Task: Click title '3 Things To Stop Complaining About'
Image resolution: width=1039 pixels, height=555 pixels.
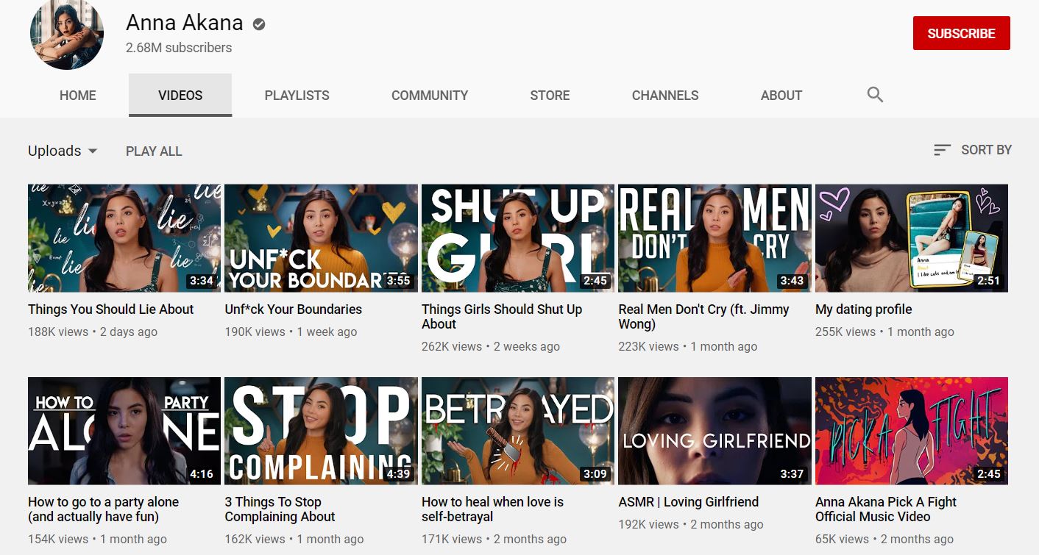Action: coord(280,509)
